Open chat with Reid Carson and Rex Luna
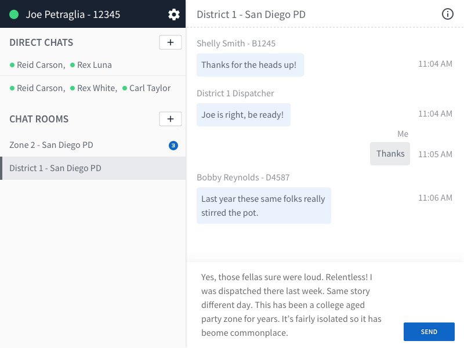This screenshot has width=464, height=348. [x=61, y=65]
